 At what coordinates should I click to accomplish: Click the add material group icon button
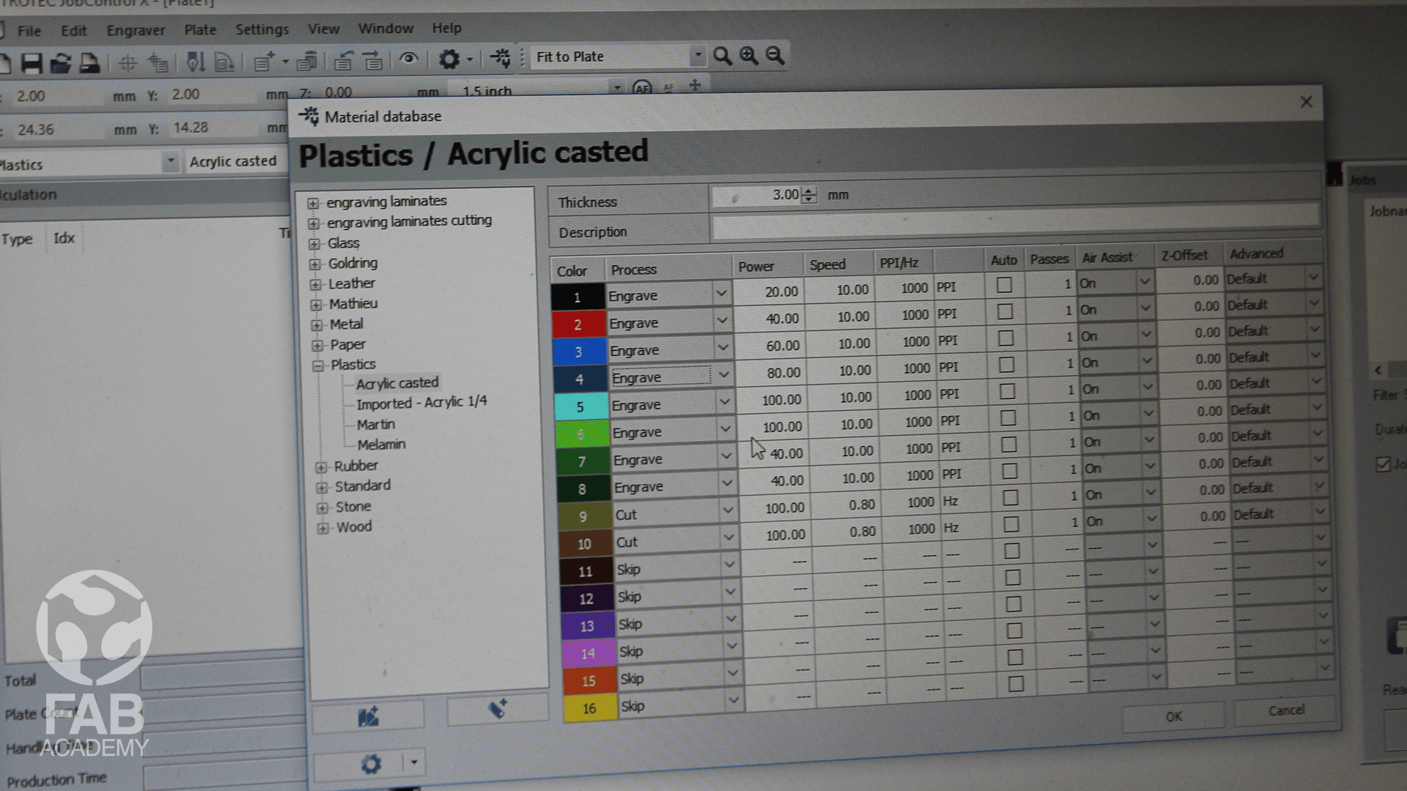(x=368, y=716)
